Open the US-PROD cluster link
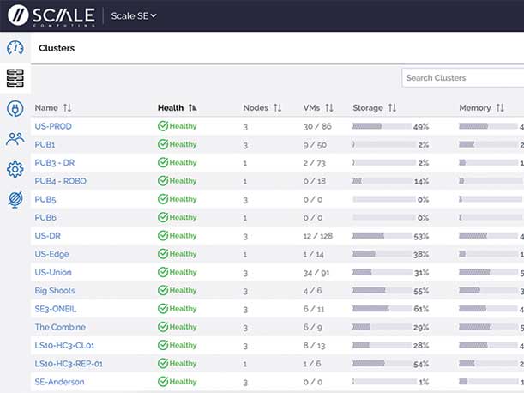The image size is (524, 393). pos(53,126)
